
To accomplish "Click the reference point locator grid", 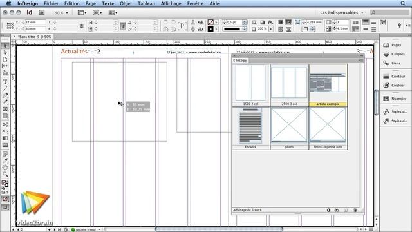I will [x=10, y=26].
